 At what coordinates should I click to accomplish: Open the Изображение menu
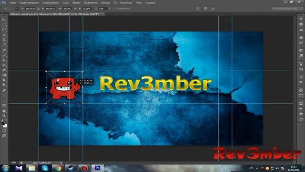point(51,3)
